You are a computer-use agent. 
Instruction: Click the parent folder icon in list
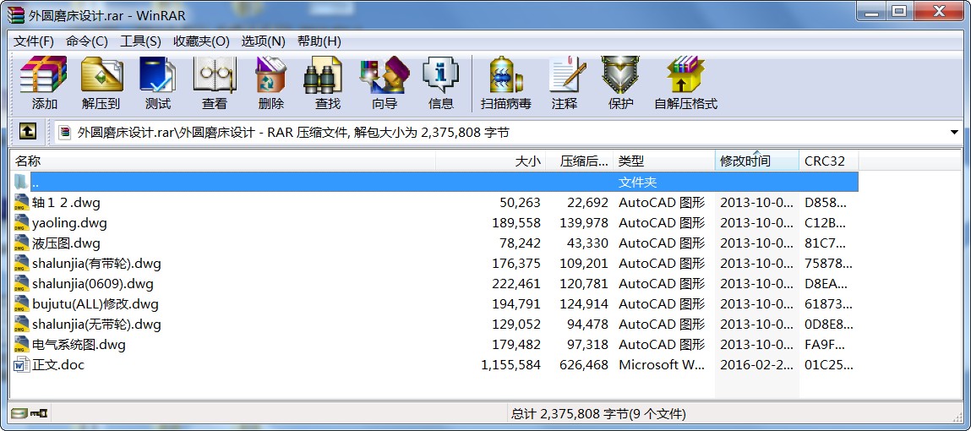[x=22, y=182]
